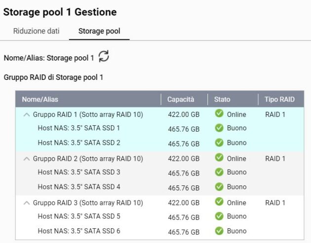Screen dimensions: 311x243
Task: Sort by the Nome/Alias column header
Action: (40, 100)
